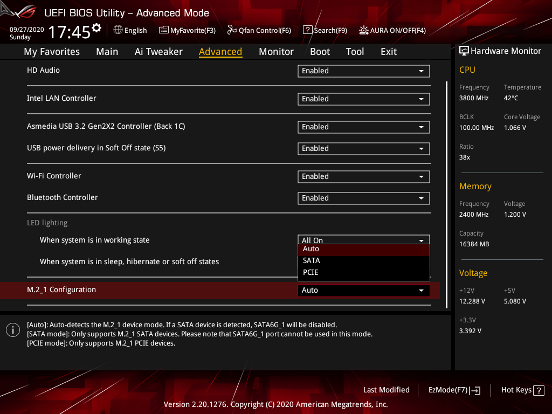Click Bluetooth Controller label
This screenshot has width=552, height=414.
63,197
